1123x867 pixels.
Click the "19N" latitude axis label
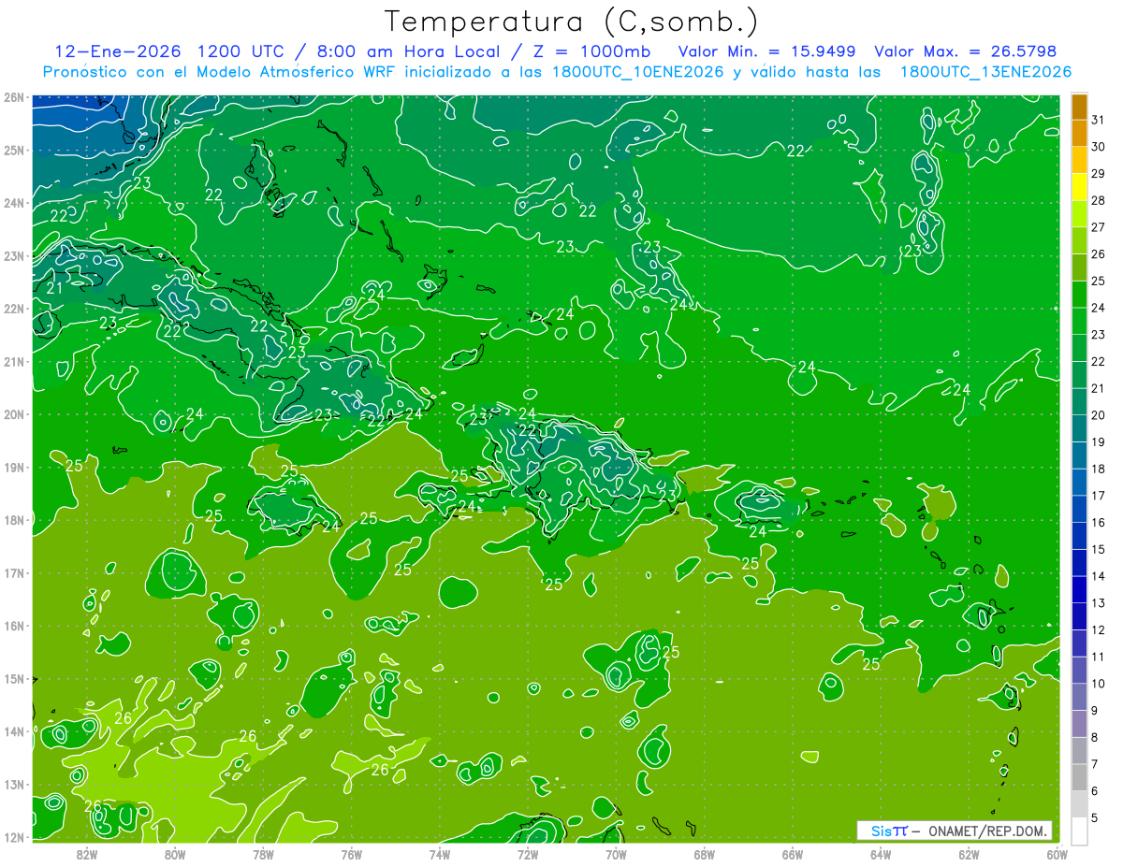[x=14, y=468]
